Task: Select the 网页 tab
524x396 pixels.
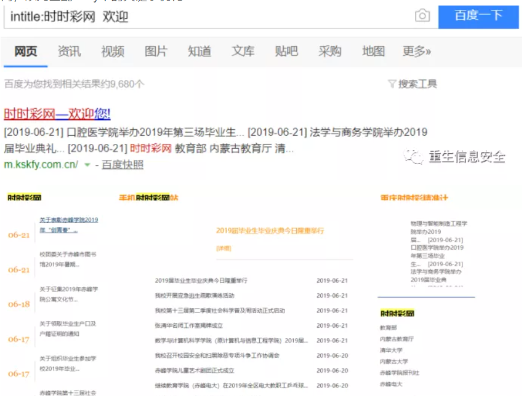Action: pyautogui.click(x=26, y=52)
